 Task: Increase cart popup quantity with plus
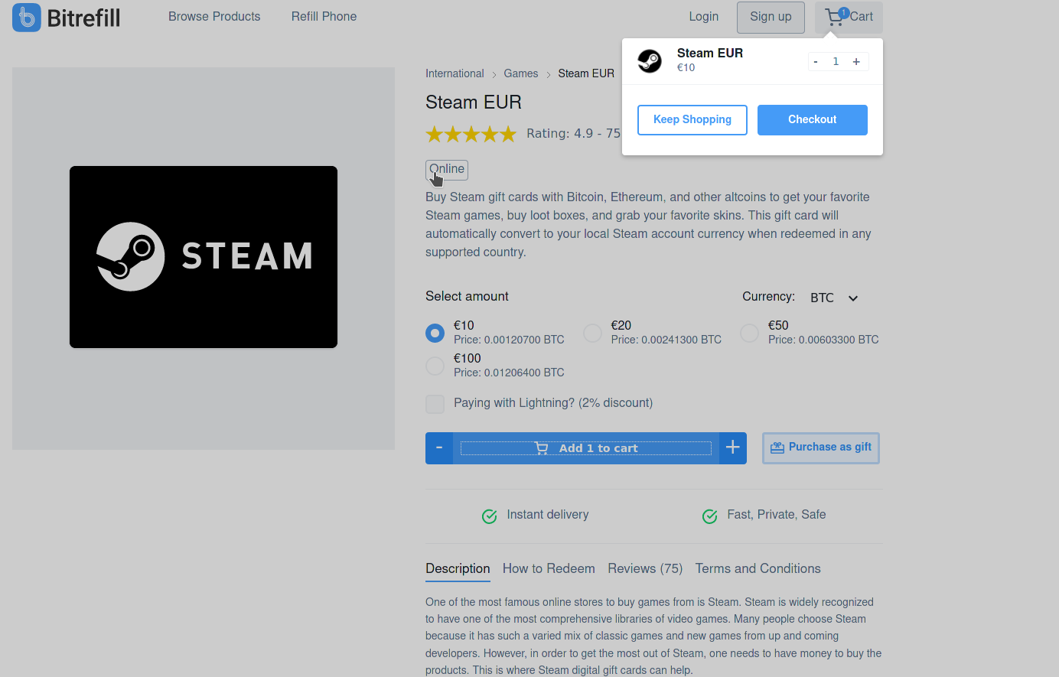tap(856, 62)
